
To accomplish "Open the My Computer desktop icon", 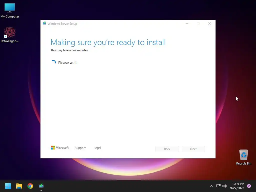I will point(10,10).
